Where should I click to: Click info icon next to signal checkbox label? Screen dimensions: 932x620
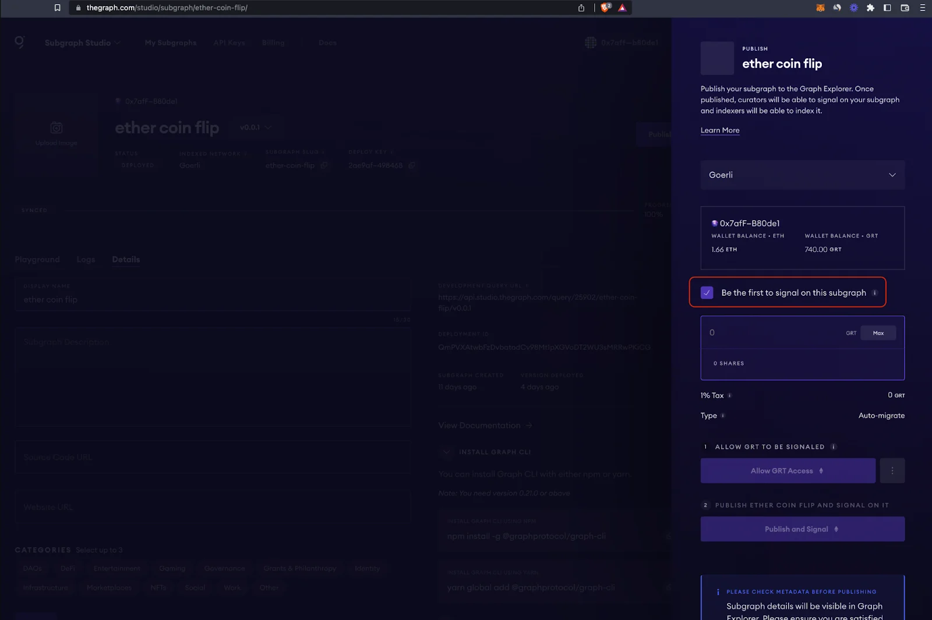coord(874,293)
